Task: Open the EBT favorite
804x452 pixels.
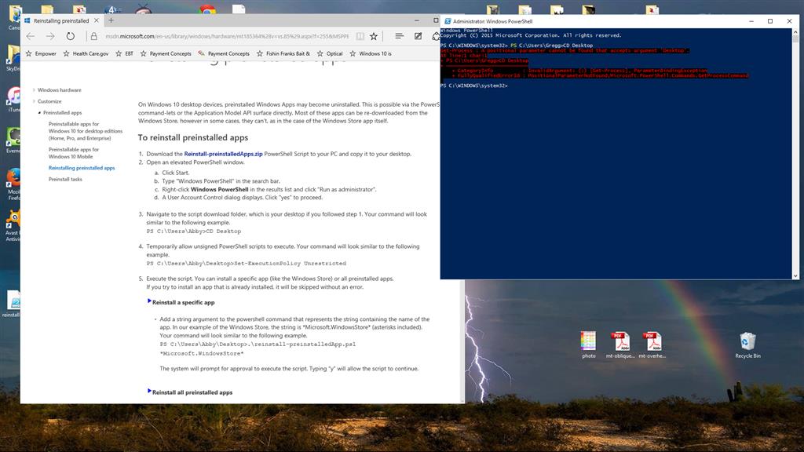Action: (124, 53)
